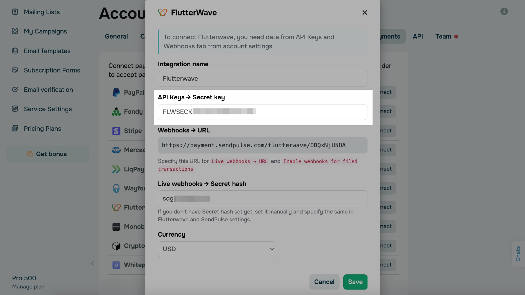Click the Pricing Plans sidebar icon

pos(15,128)
